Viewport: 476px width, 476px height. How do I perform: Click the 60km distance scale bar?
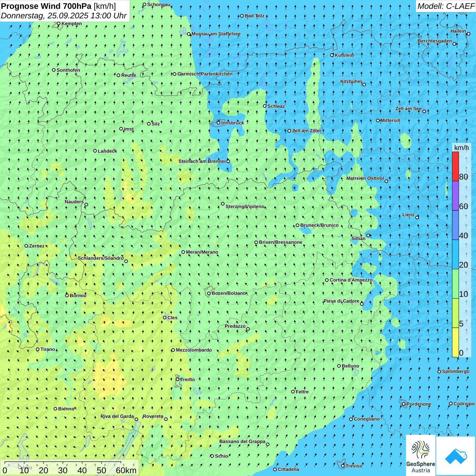pyautogui.click(x=70, y=468)
